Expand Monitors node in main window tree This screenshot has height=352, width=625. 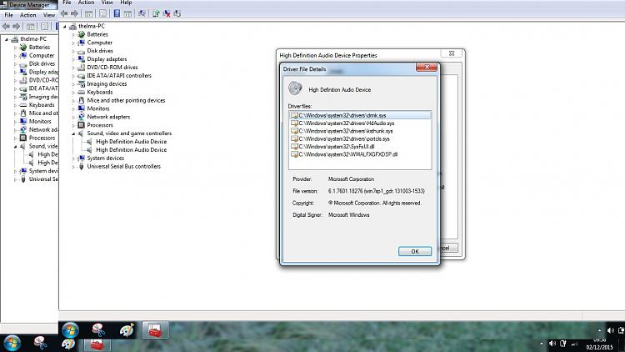click(x=73, y=108)
